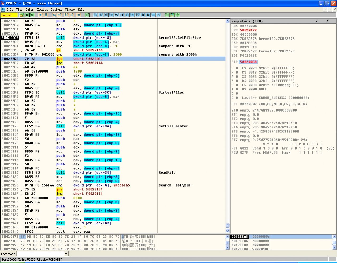Open Call stack with K button

pyautogui.click(x=138, y=15)
